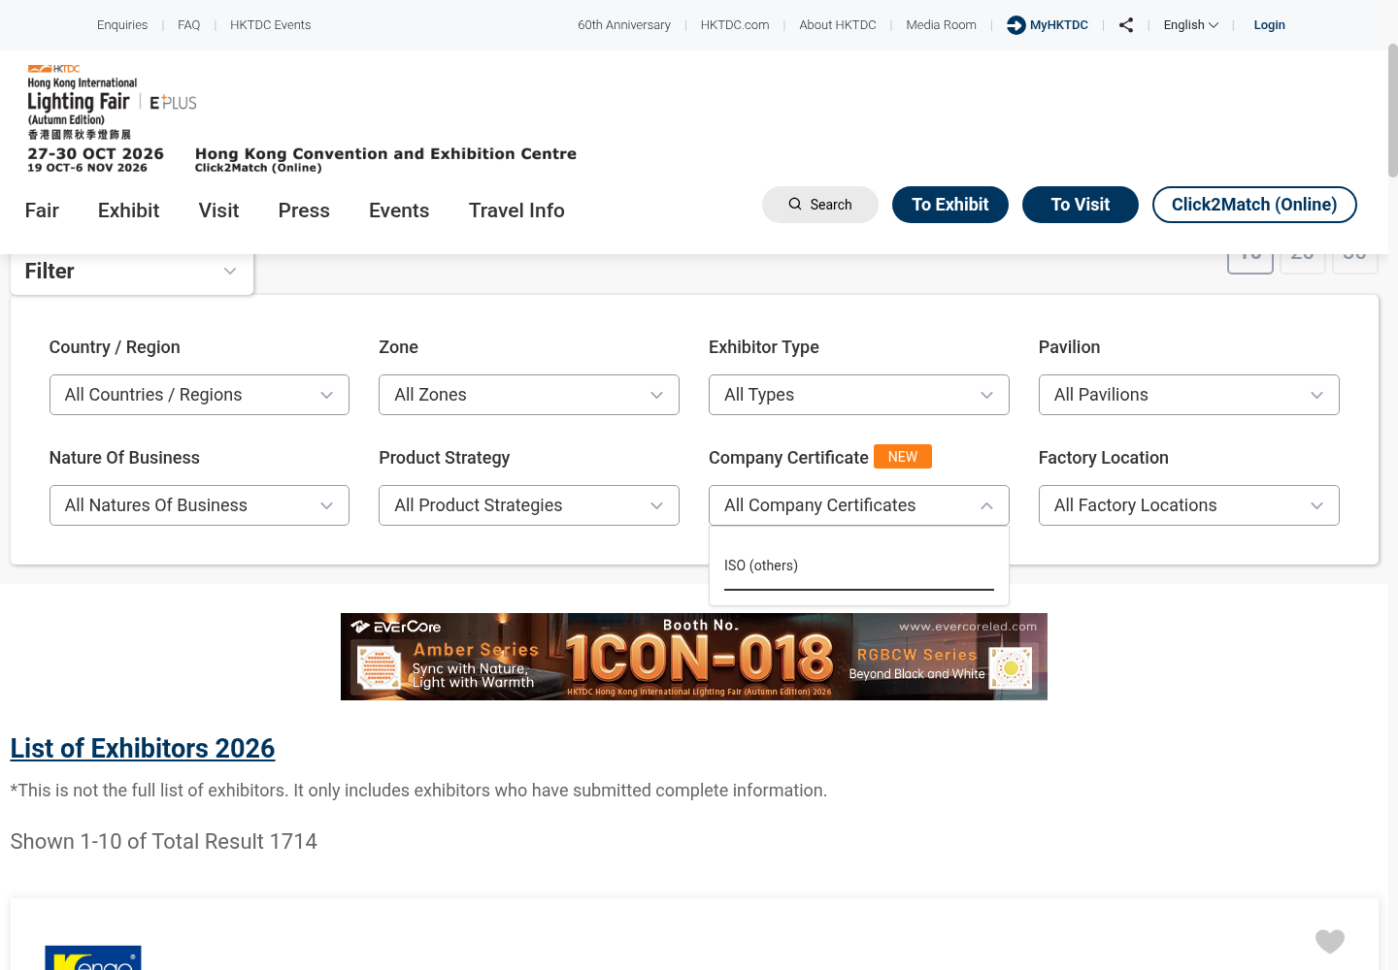
Task: Open the Fair menu
Action: coord(42,210)
